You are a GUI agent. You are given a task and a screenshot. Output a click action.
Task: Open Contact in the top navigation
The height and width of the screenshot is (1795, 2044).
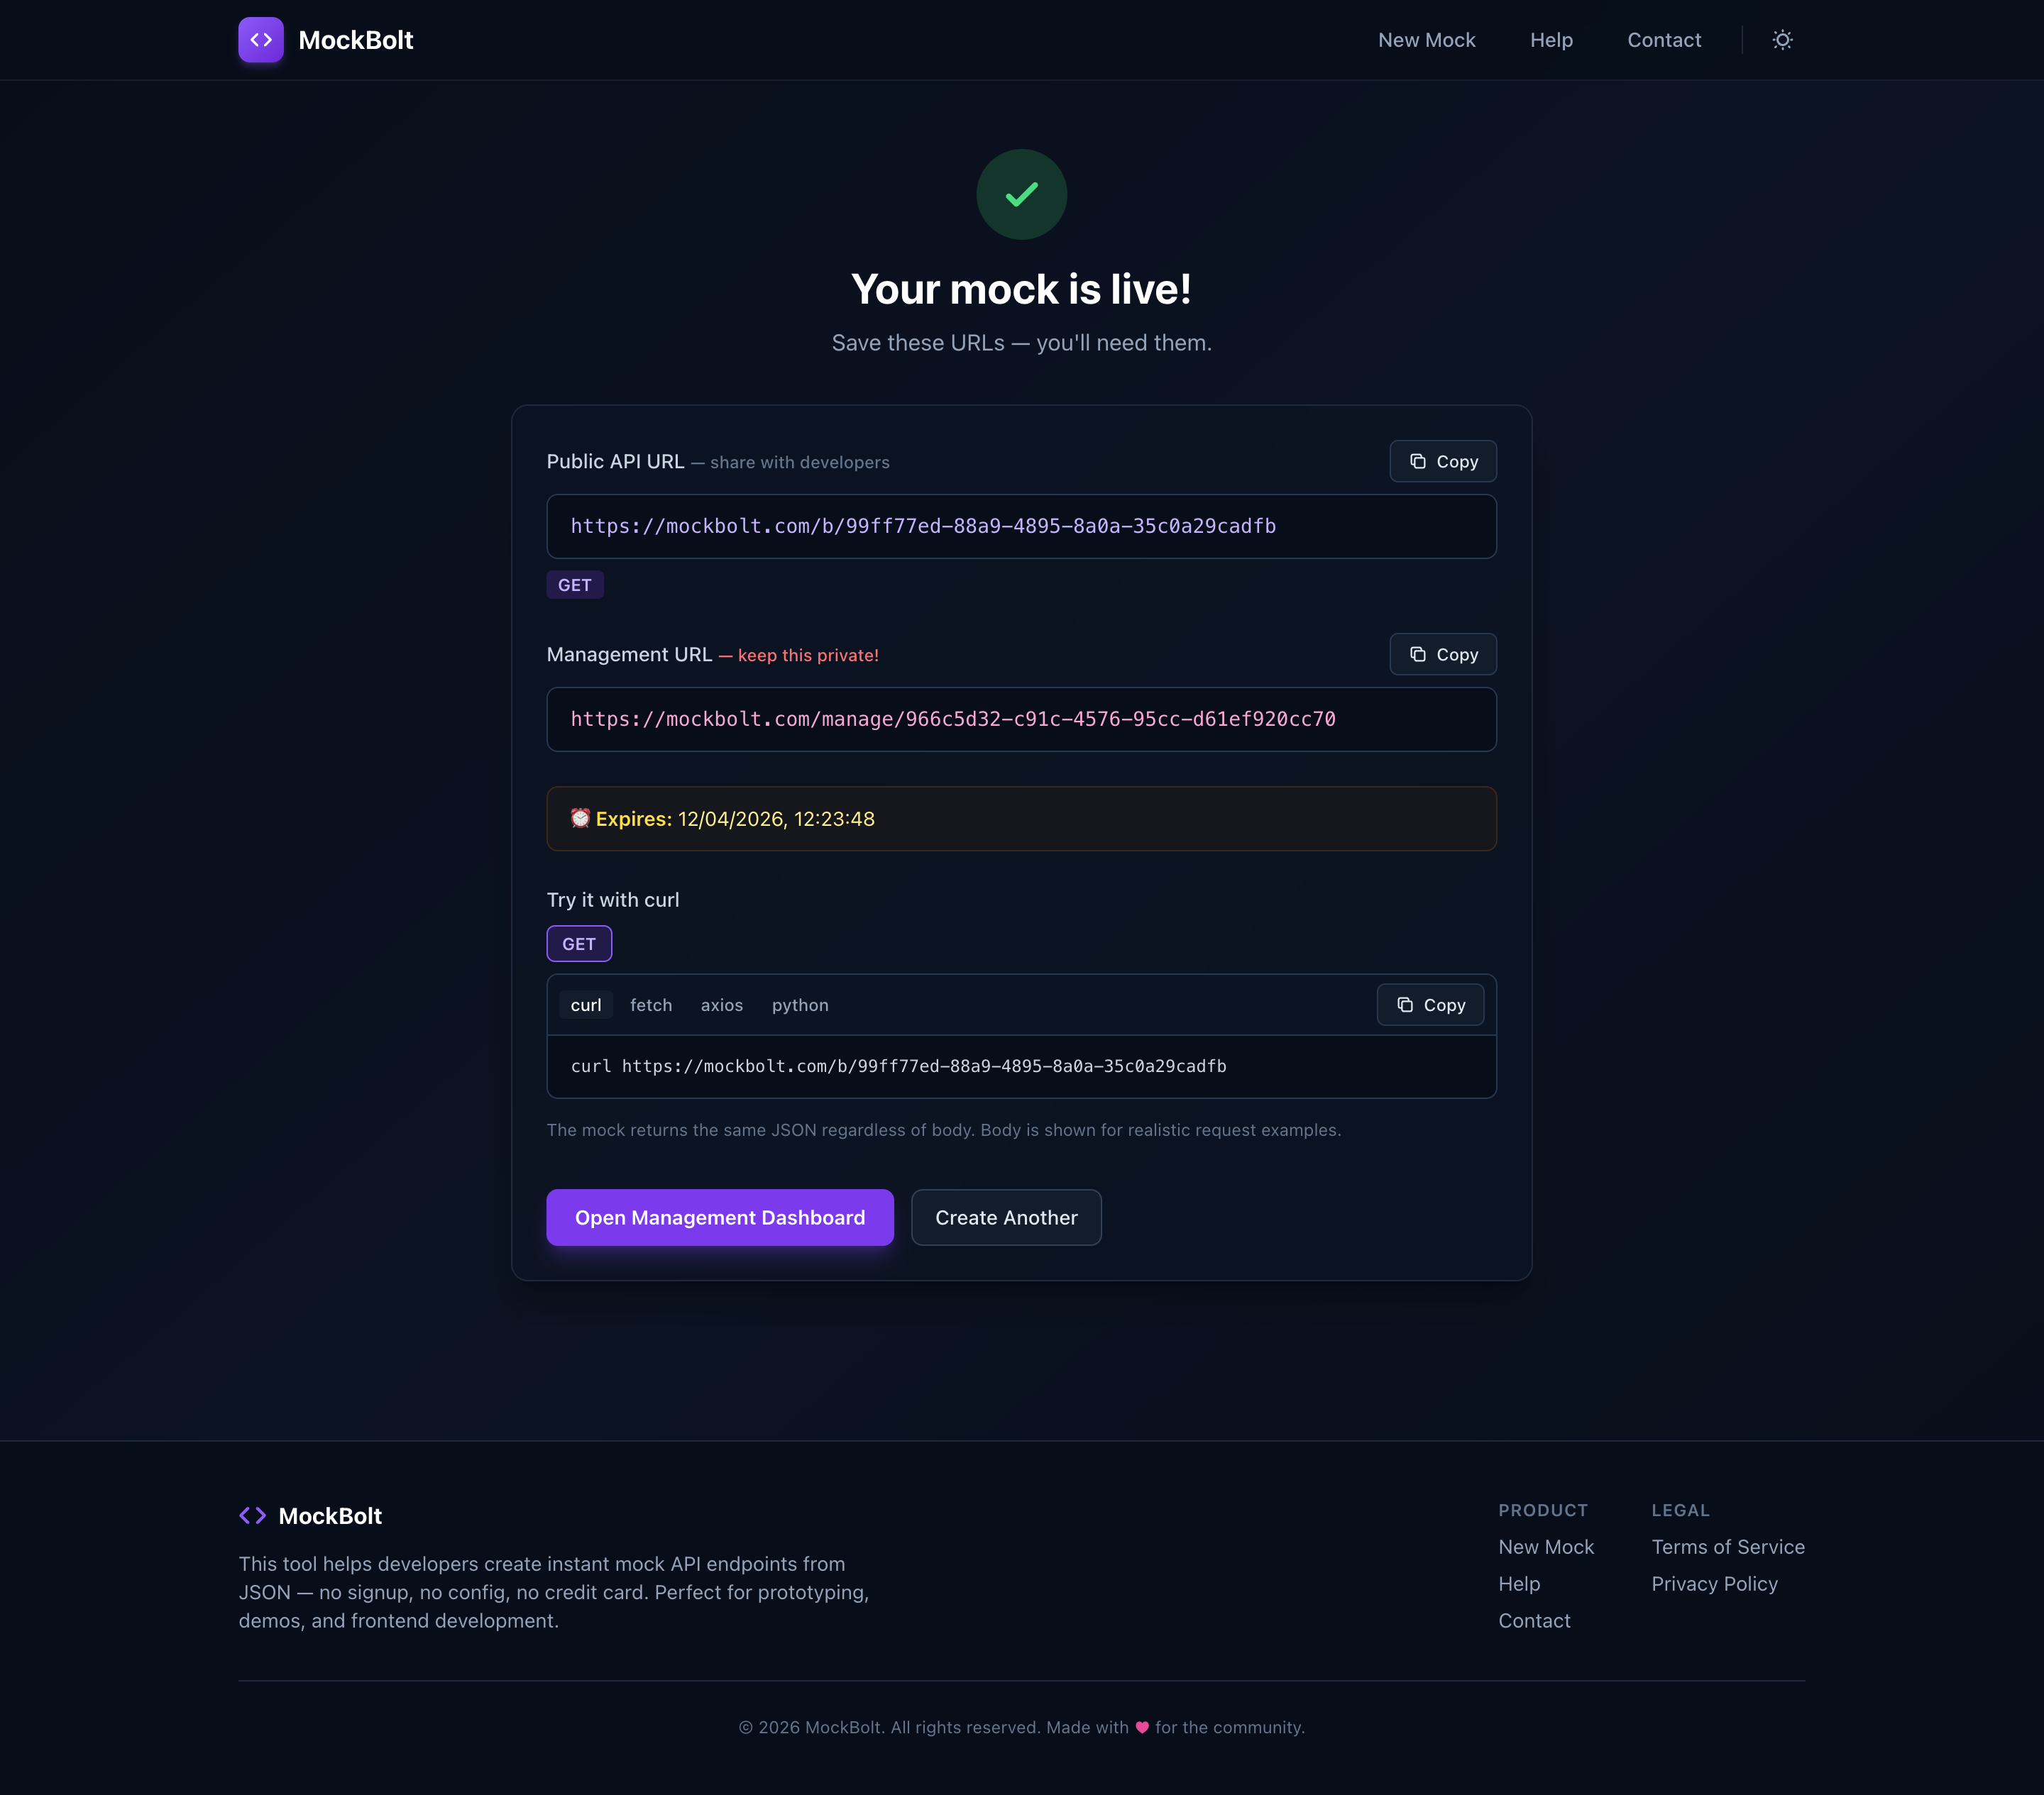pyautogui.click(x=1663, y=40)
